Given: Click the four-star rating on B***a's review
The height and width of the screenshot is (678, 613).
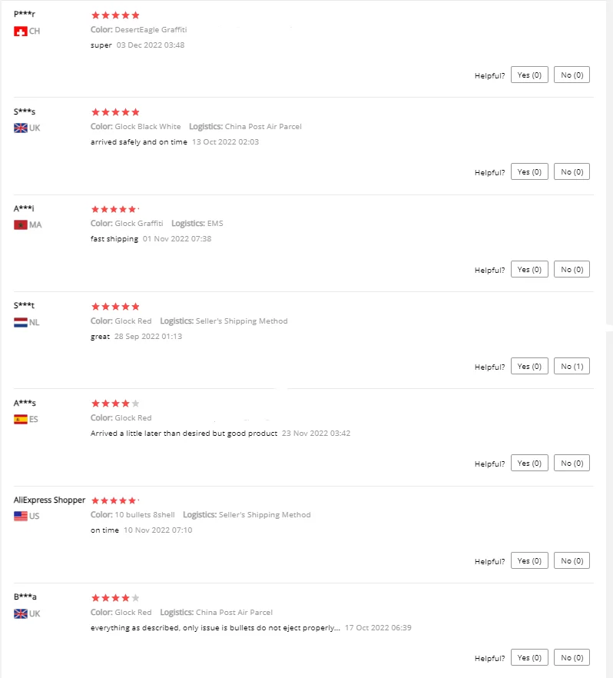Looking at the screenshot, I should pos(115,597).
